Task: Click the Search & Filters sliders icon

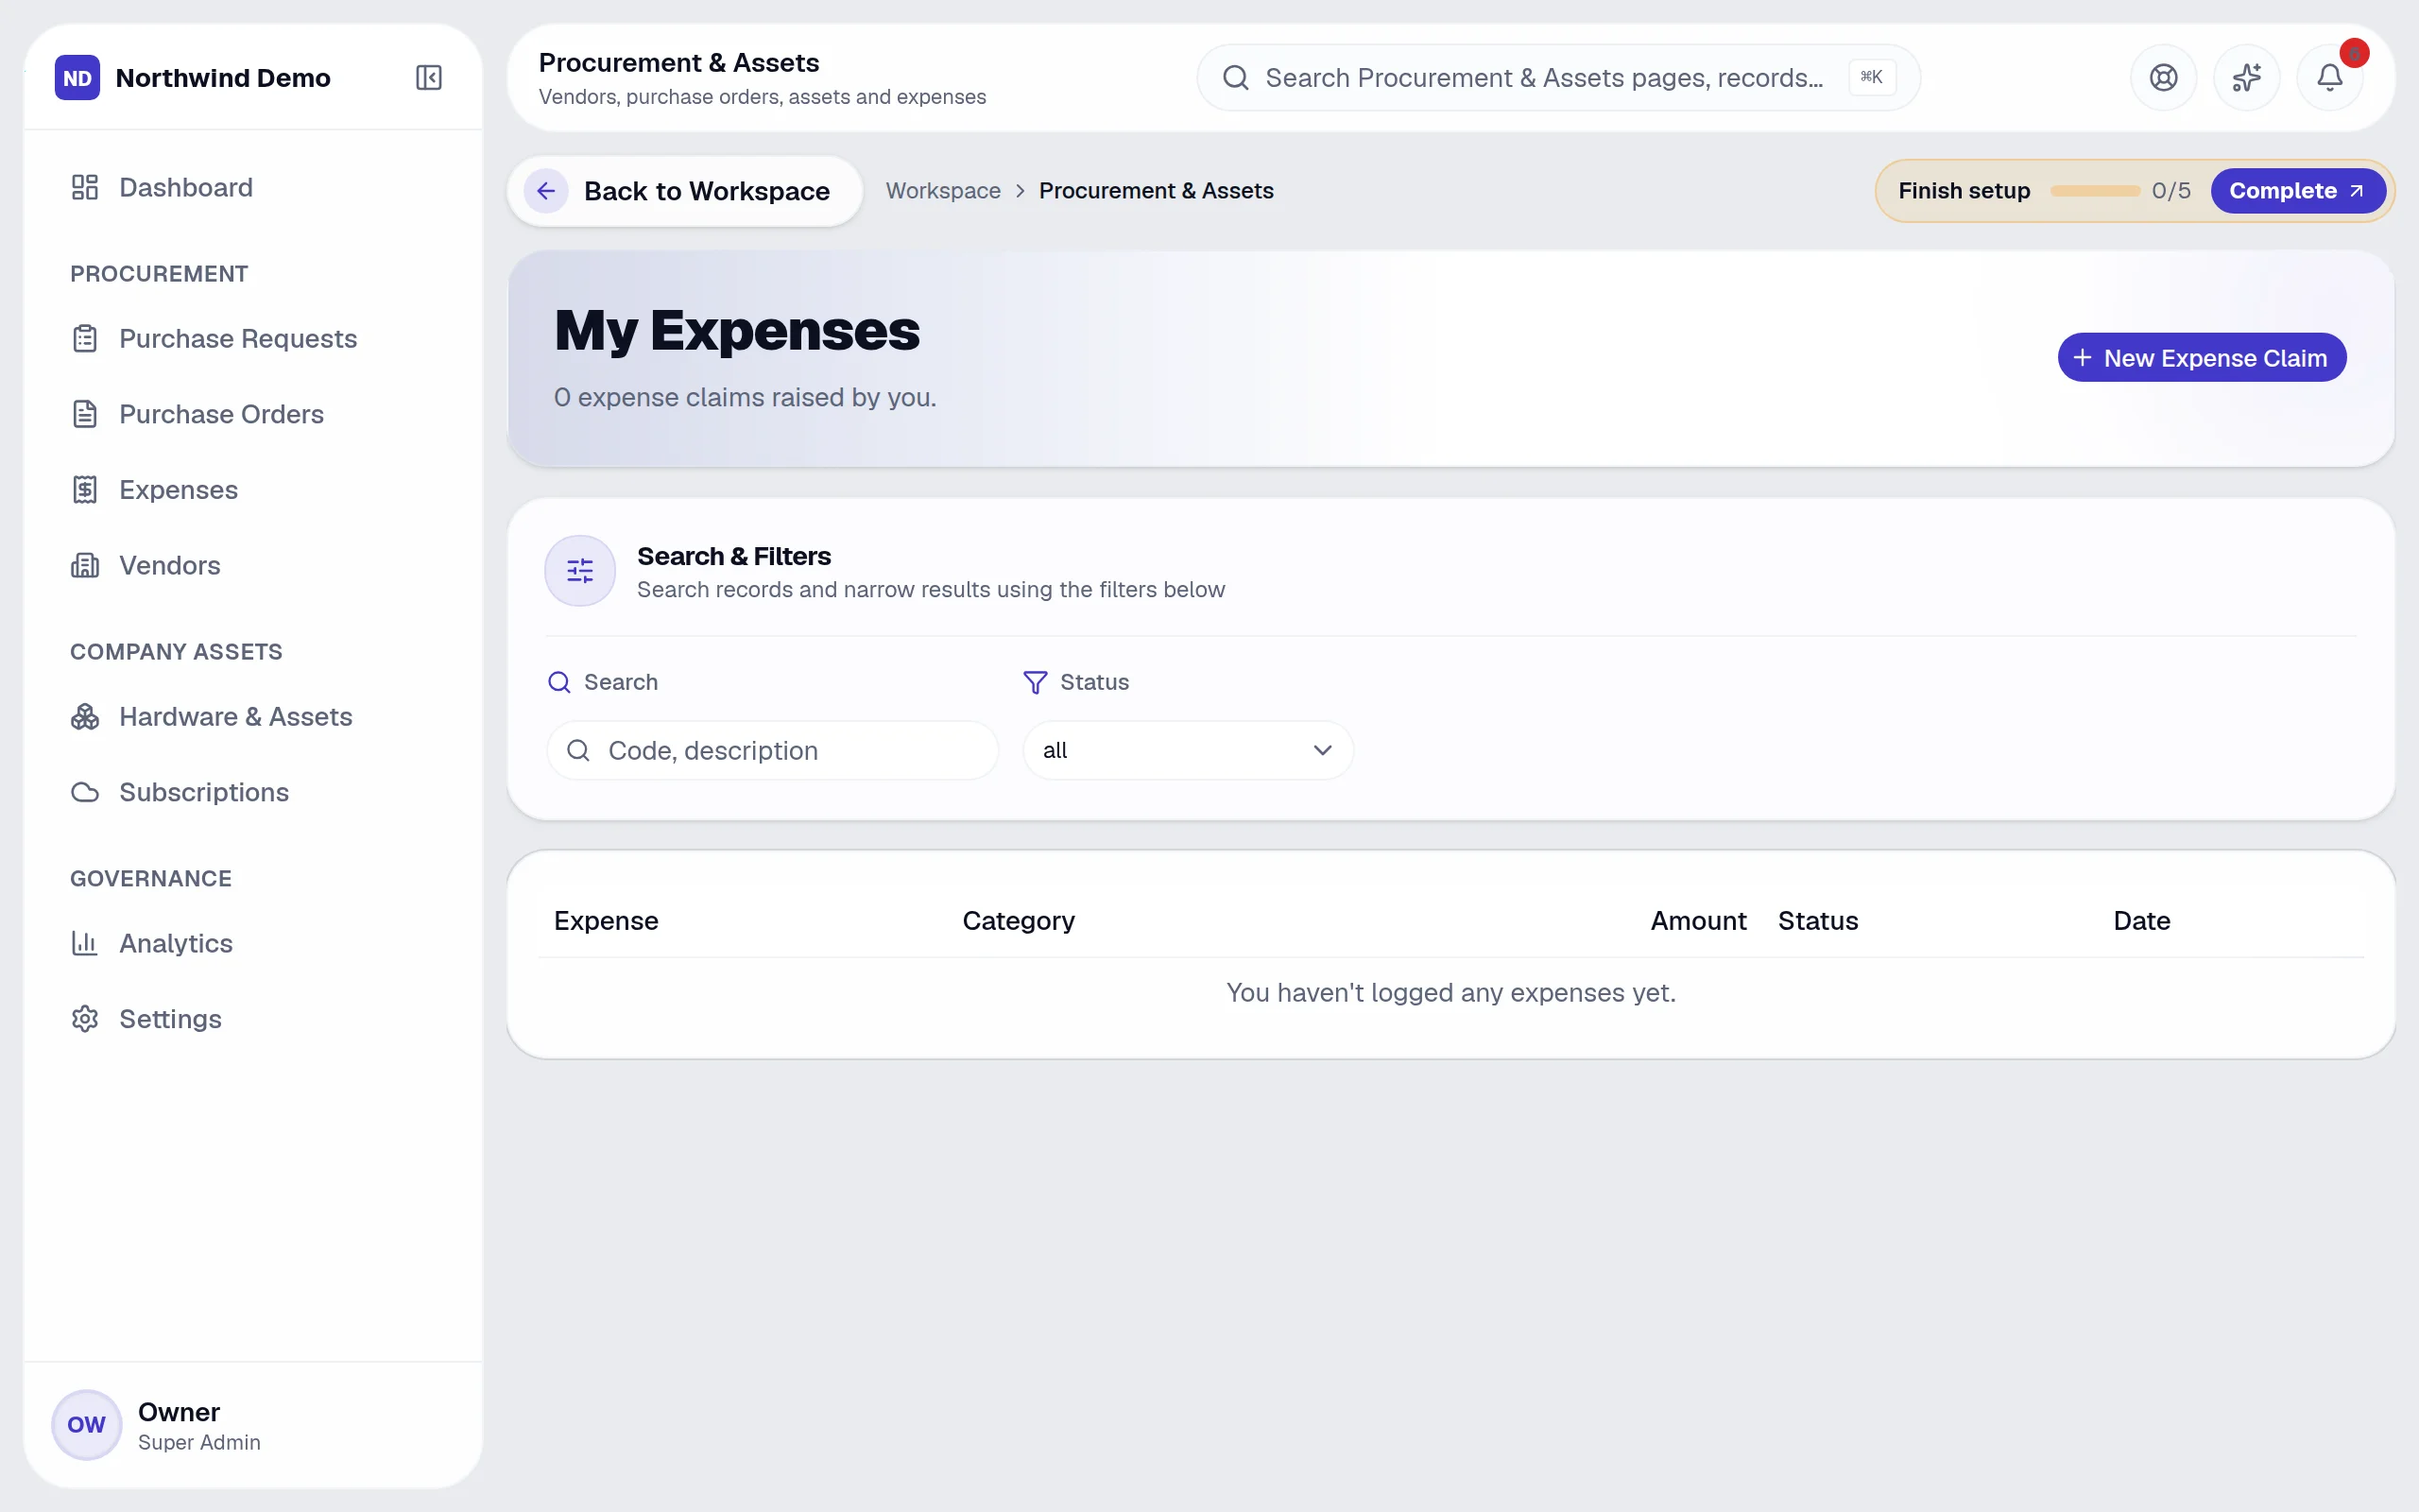Action: (580, 571)
